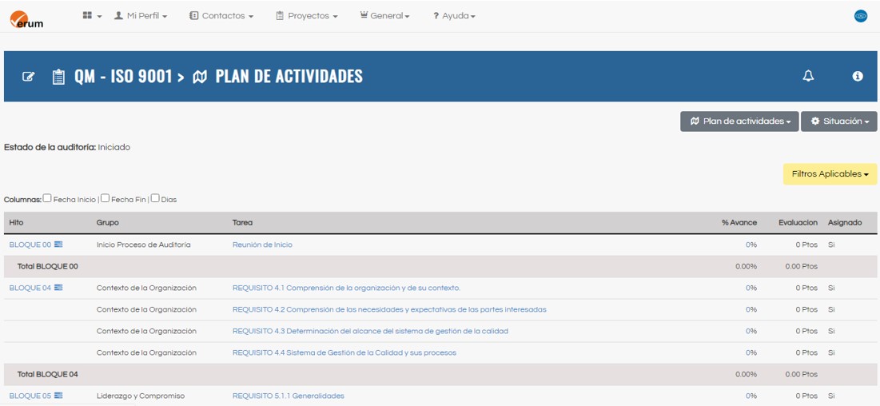Click the notification bell icon
This screenshot has width=880, height=406.
tap(808, 76)
